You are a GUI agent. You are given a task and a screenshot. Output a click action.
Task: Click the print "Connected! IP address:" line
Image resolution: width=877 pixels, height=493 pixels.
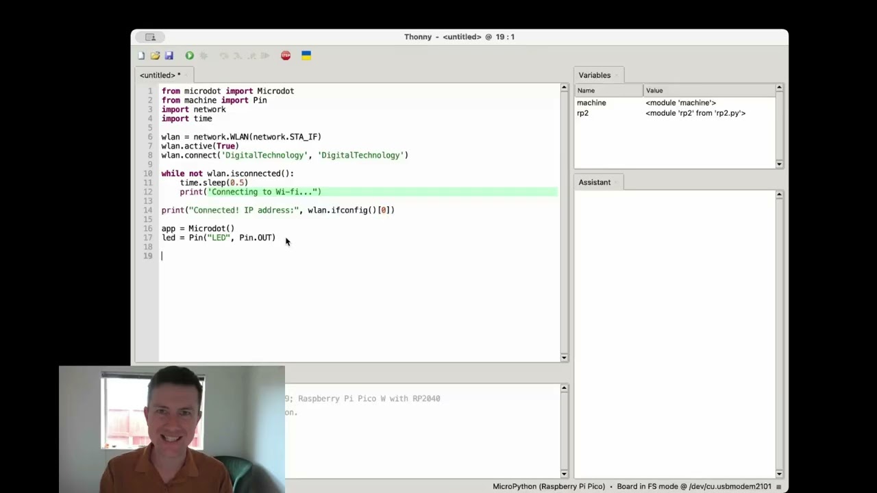point(277,210)
